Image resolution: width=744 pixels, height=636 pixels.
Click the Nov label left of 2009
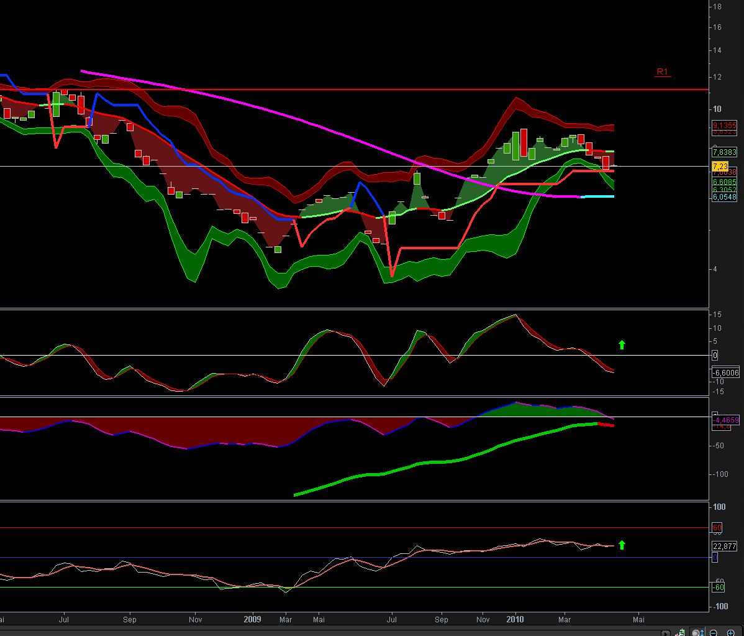(x=196, y=619)
